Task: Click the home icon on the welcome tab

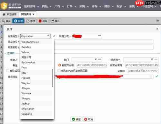Action: pyautogui.click(x=4, y=14)
